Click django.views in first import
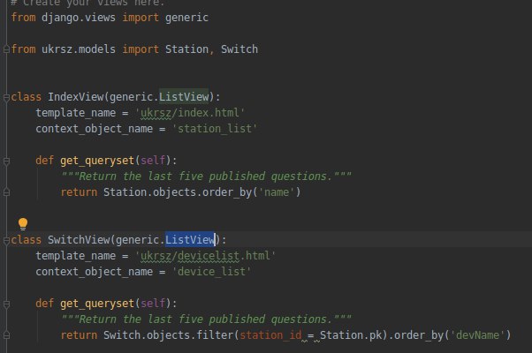Image resolution: width=532 pixels, height=353 pixels. [79, 18]
